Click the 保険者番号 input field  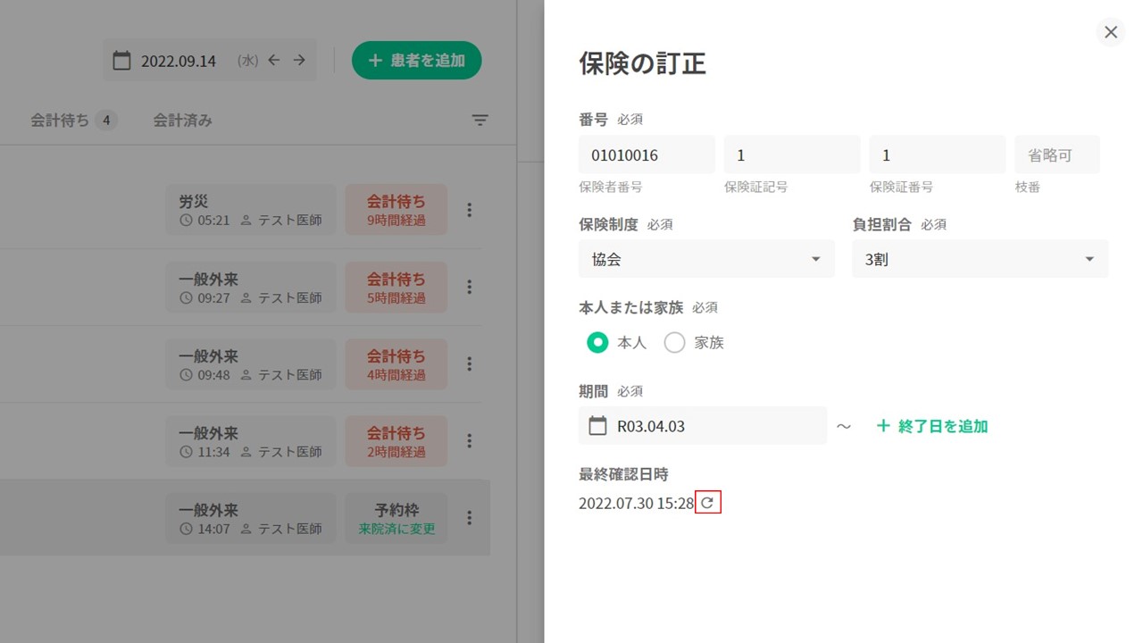point(647,155)
